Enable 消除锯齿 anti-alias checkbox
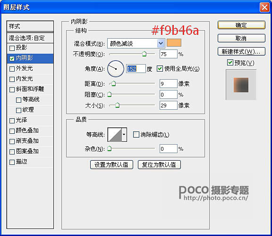This screenshot has height=236, width=272. tap(136, 134)
